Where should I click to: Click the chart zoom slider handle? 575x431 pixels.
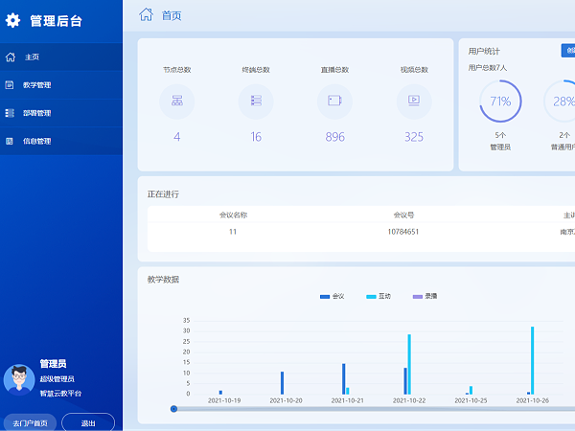click(173, 409)
